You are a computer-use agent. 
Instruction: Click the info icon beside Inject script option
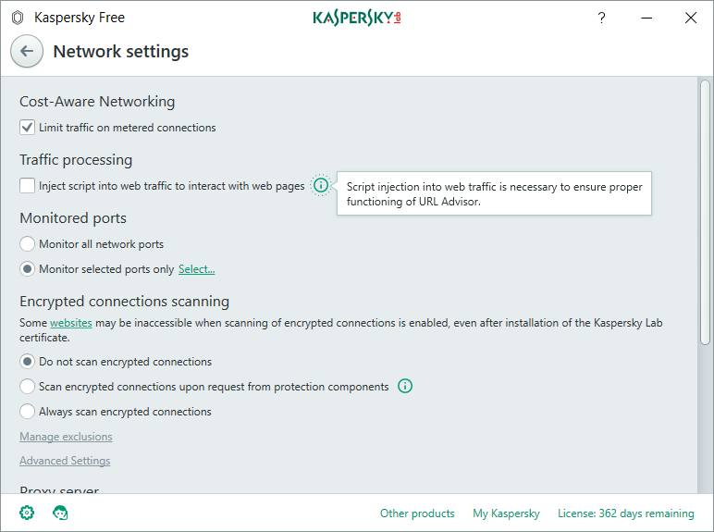[320, 186]
